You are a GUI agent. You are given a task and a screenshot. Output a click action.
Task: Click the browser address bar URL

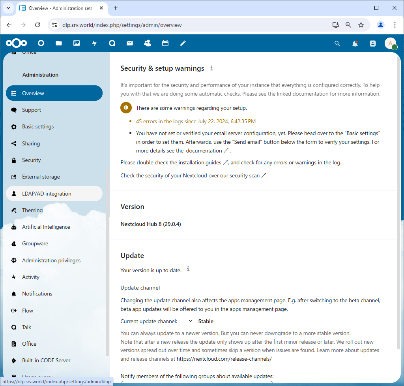(122, 25)
